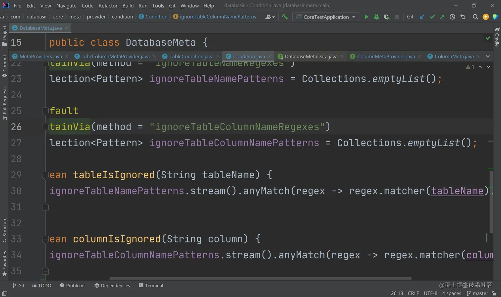Collapse the tableIsIgnored method fold marker

tap(45, 175)
